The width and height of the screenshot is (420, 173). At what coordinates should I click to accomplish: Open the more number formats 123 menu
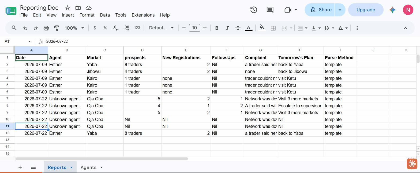tap(137, 28)
